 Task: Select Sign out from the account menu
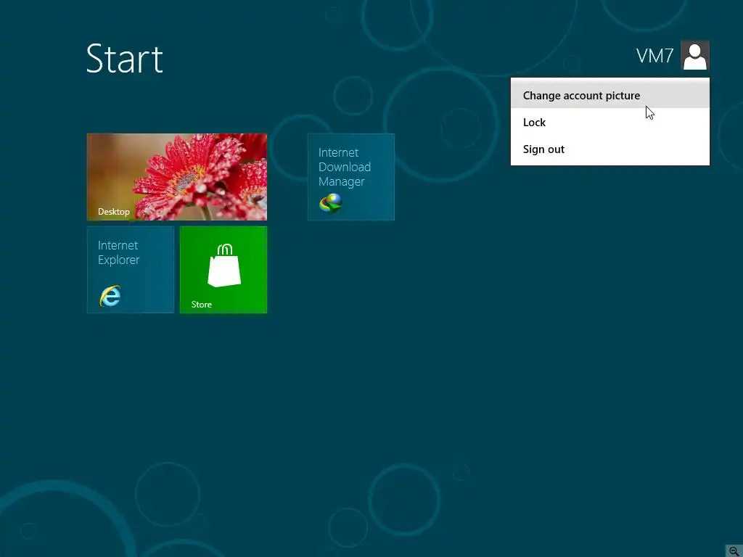tap(609, 149)
